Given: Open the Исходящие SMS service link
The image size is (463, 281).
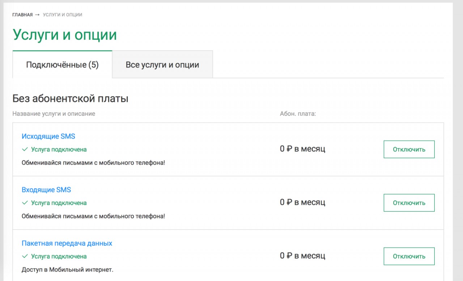Looking at the screenshot, I should pyautogui.click(x=48, y=136).
